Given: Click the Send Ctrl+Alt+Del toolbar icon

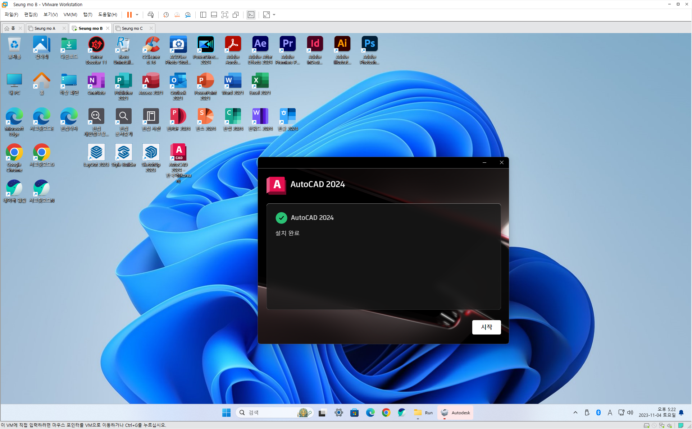Looking at the screenshot, I should click(x=151, y=15).
